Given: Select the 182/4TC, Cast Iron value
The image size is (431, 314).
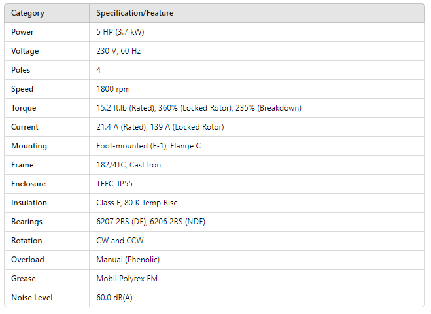Looking at the screenshot, I should (x=128, y=165).
